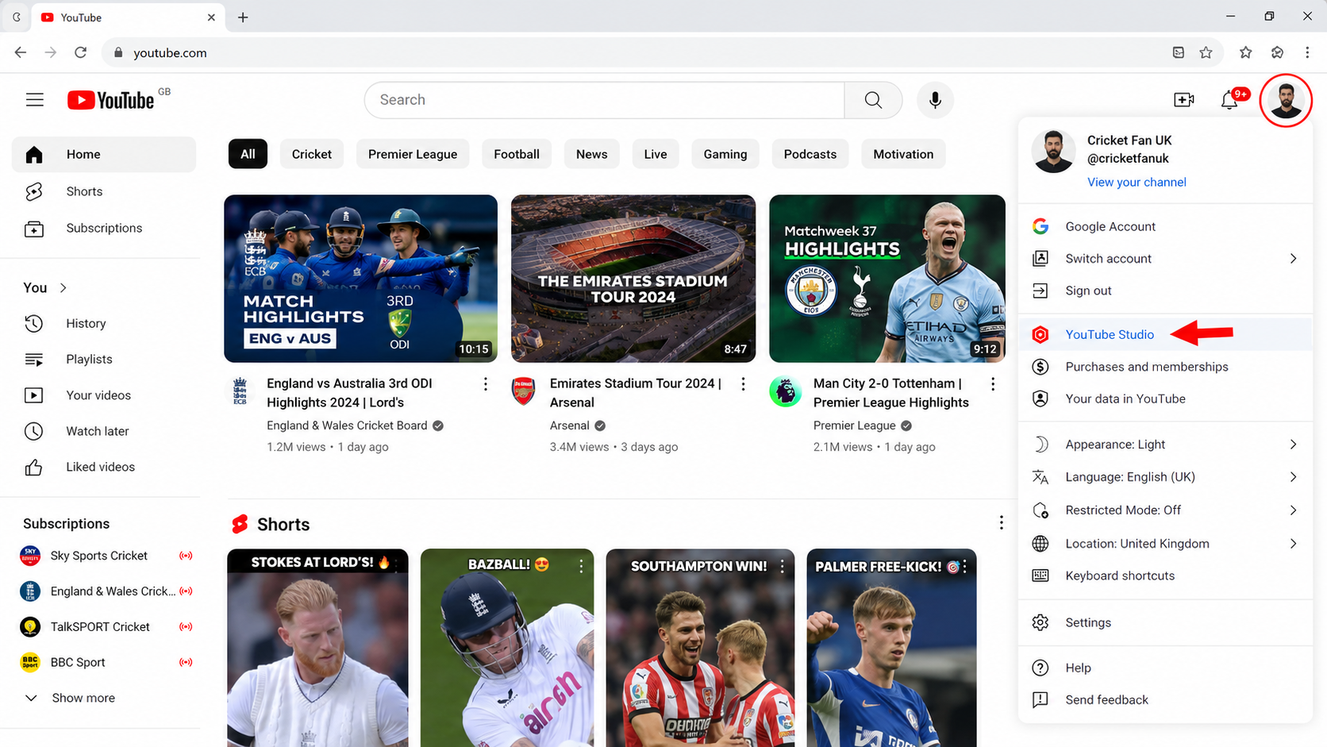Click the profile avatar in the header

pyautogui.click(x=1286, y=100)
